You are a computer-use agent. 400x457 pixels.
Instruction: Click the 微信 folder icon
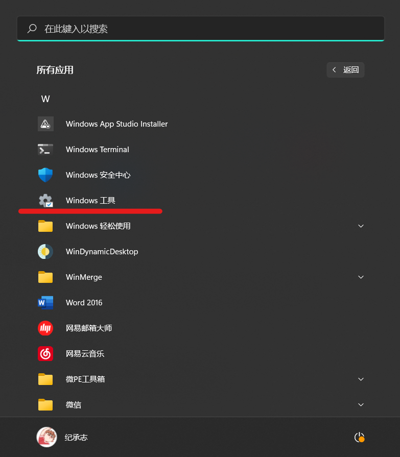point(45,404)
